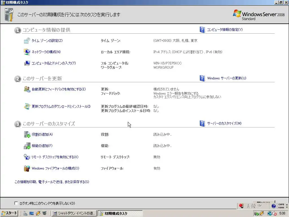Click the Windows エラー報告を無効にする text
Viewport: 289px width, 217px height.
click(x=176, y=93)
